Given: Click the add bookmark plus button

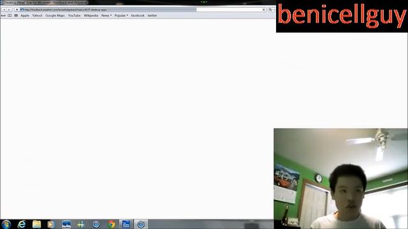Looking at the screenshot, I should pyautogui.click(x=17, y=10).
